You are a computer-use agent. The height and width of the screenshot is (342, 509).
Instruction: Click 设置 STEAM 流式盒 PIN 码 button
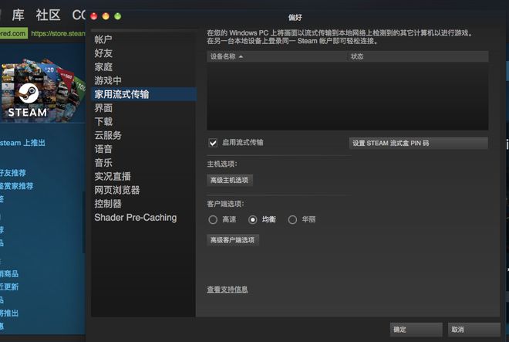[419, 143]
